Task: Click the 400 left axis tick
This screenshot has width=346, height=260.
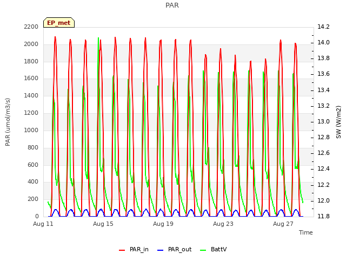Action: [33, 182]
